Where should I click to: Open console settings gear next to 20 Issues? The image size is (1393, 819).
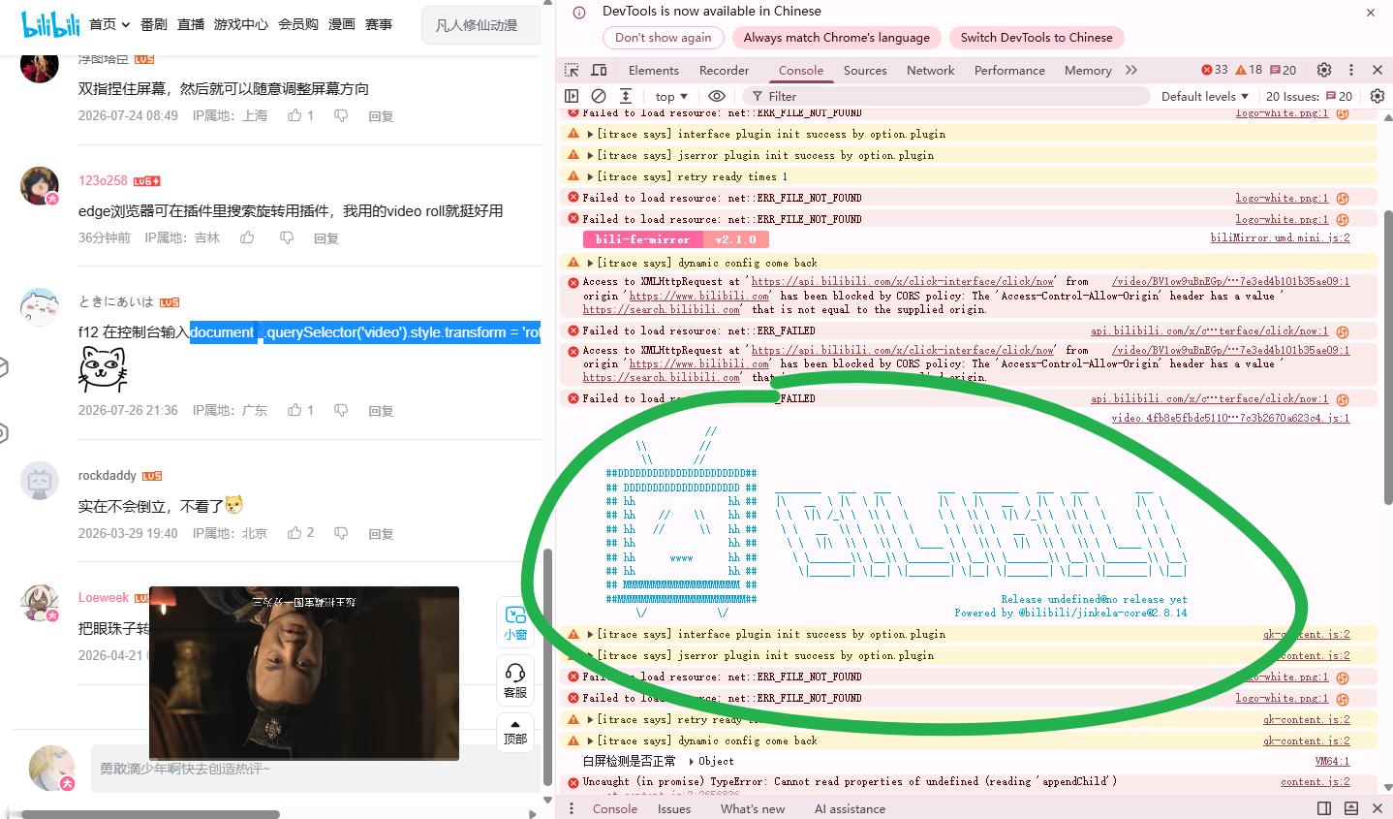click(1378, 96)
